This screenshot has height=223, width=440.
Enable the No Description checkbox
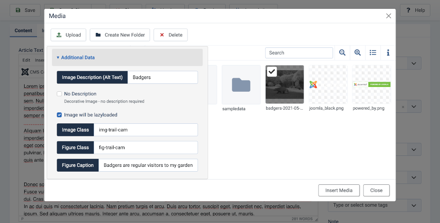point(59,94)
